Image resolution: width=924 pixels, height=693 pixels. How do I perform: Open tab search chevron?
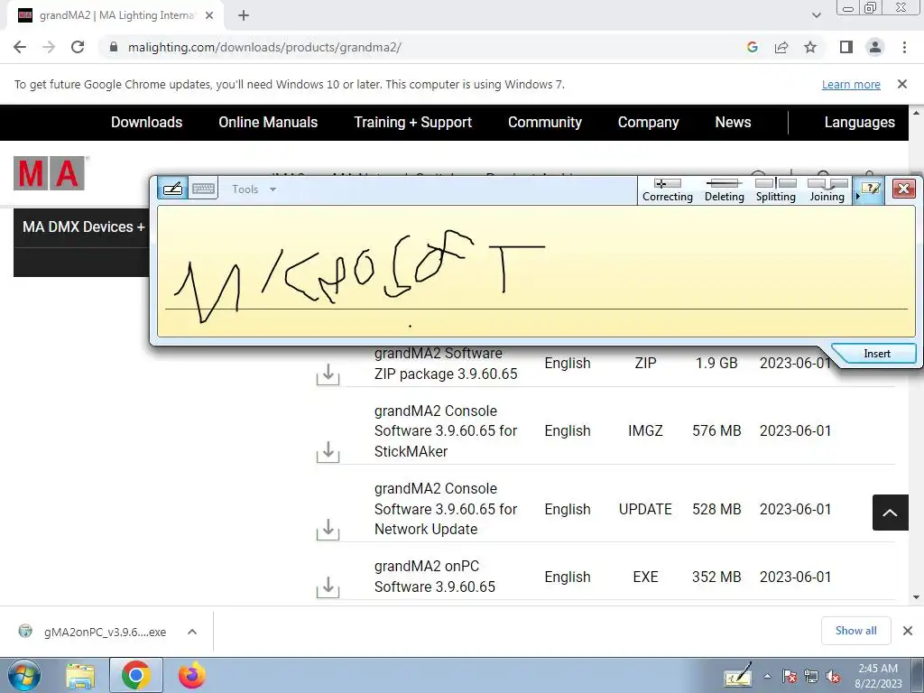pyautogui.click(x=816, y=15)
